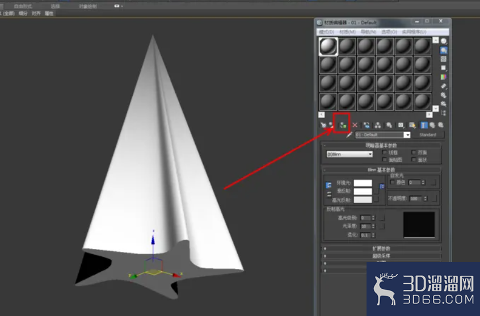Click the Standard material type button
The image size is (480, 316).
pos(428,134)
